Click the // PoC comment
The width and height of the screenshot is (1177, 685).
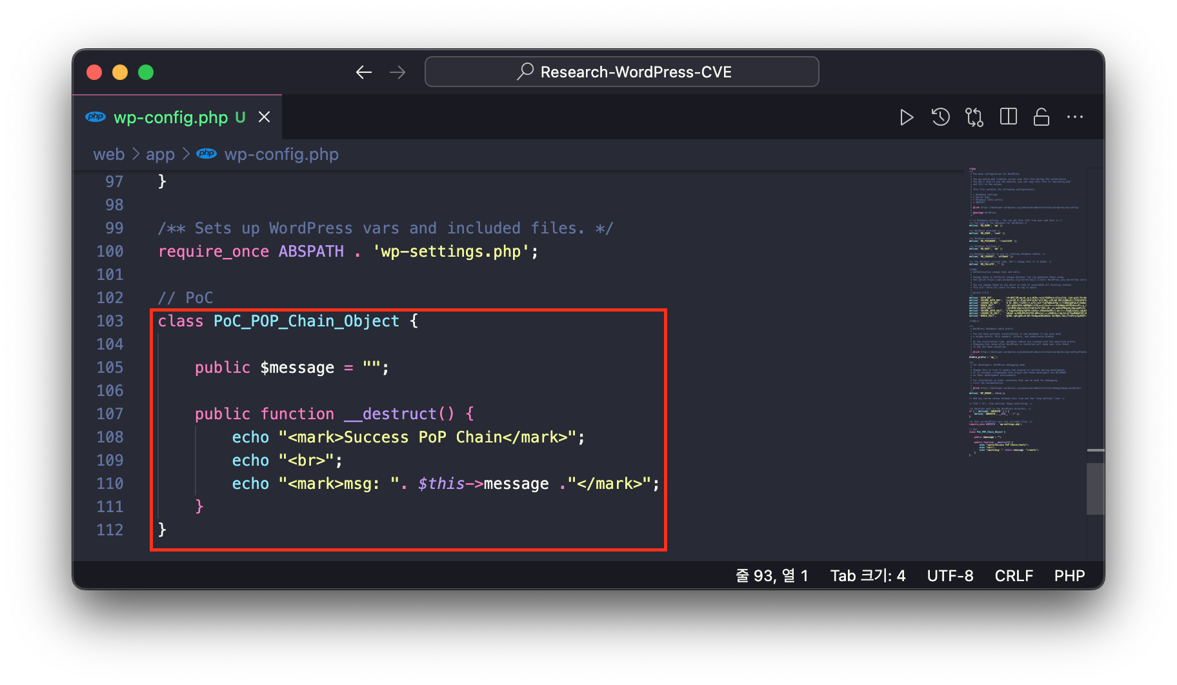[x=185, y=298]
